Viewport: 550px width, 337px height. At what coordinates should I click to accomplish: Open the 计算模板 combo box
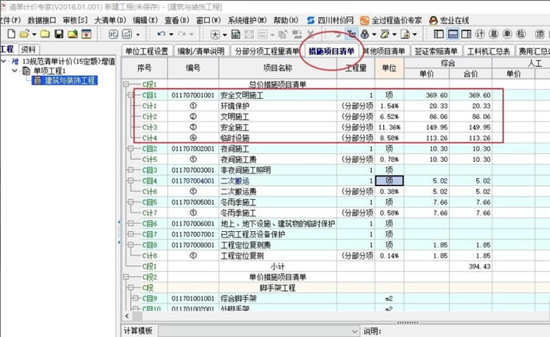coord(259,331)
